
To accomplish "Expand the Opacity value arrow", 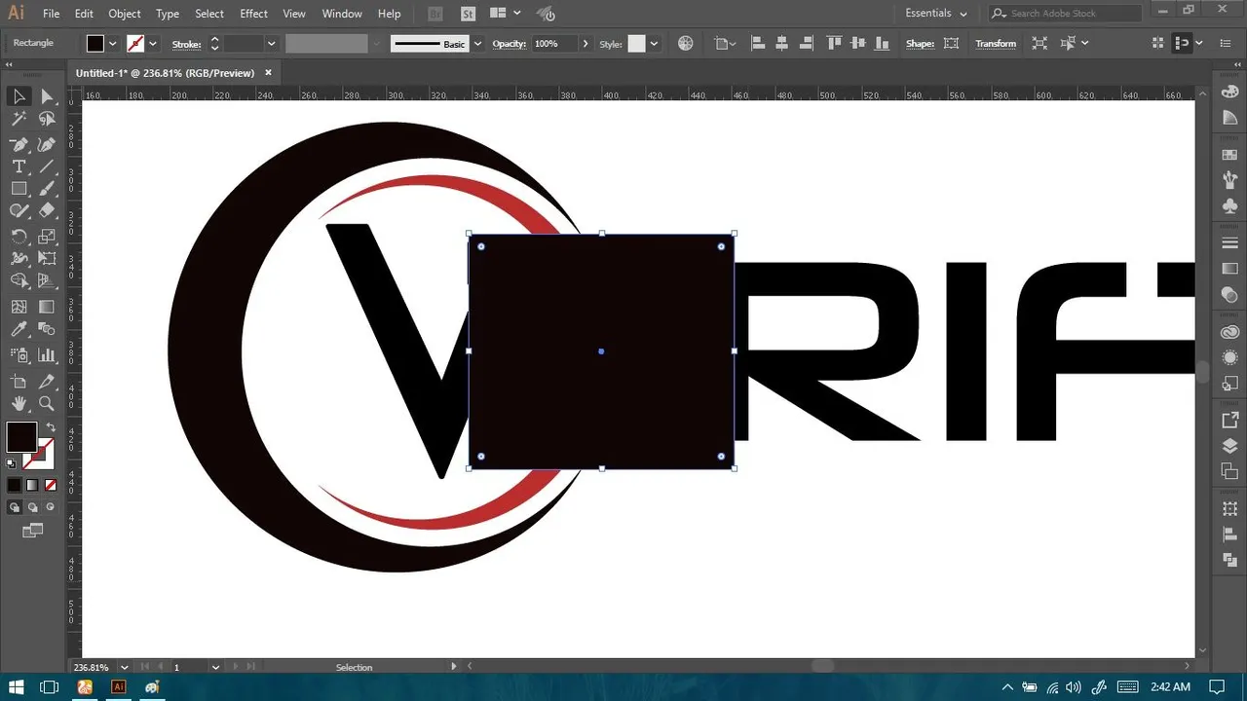I will [586, 44].
